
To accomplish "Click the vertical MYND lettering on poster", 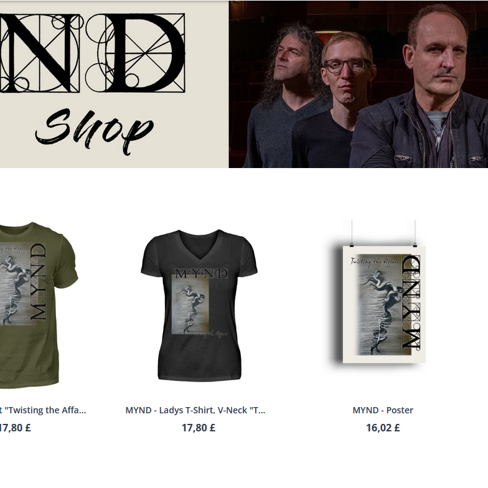I will pyautogui.click(x=411, y=302).
